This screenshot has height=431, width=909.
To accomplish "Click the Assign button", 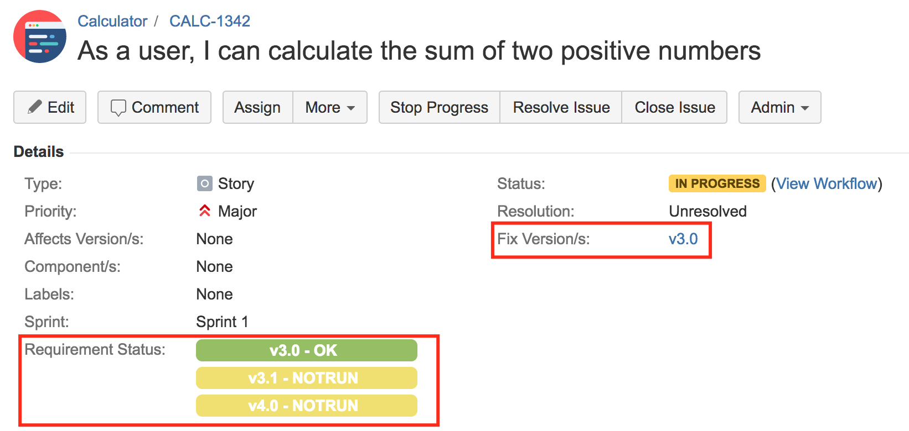I will click(x=257, y=107).
